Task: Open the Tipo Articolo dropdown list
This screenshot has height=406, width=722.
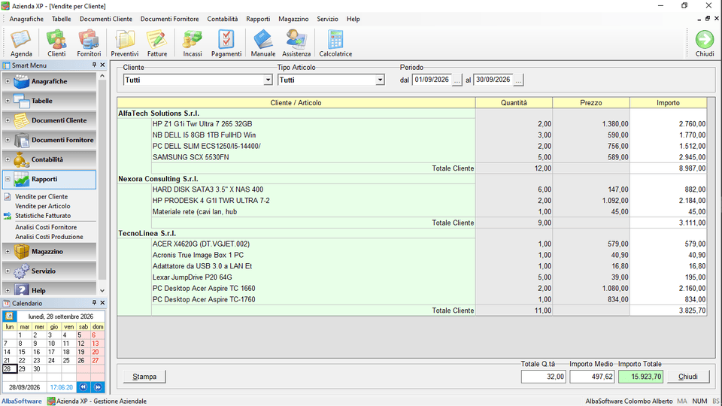Action: point(380,80)
